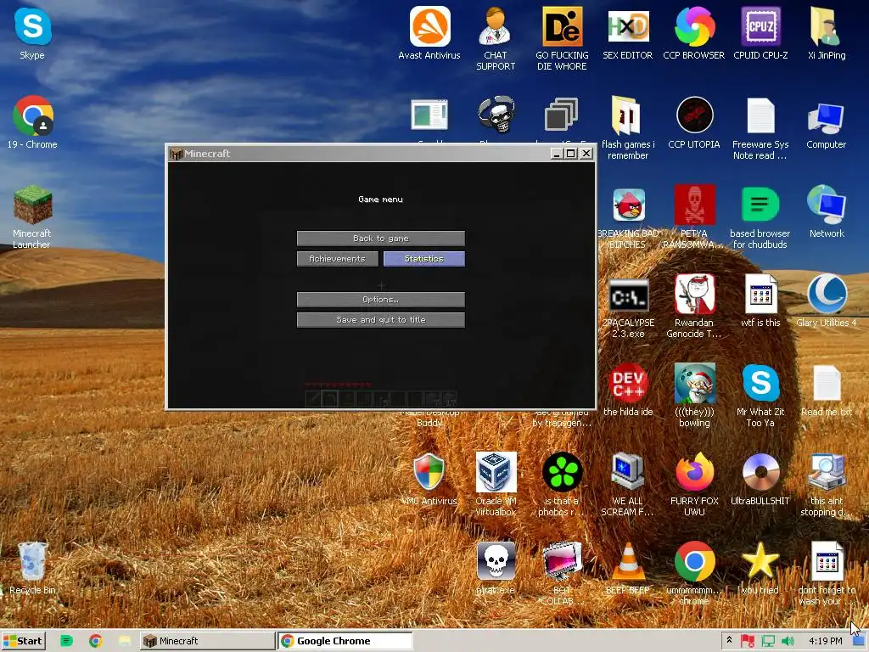This screenshot has height=652, width=869.
Task: Switch to Google Chrome taskbar button
Action: point(345,641)
